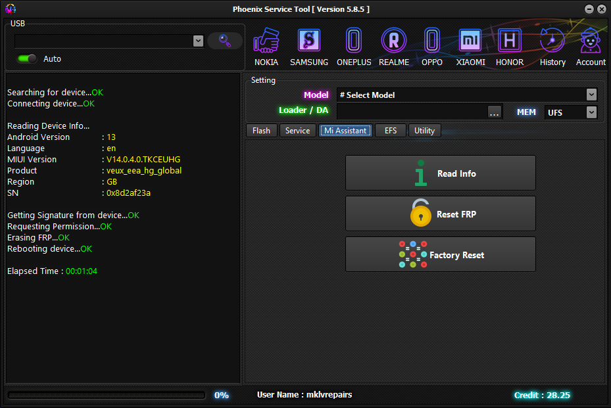Image resolution: width=611 pixels, height=408 pixels.
Task: Open the SAMSUNG brand section
Action: pos(309,47)
